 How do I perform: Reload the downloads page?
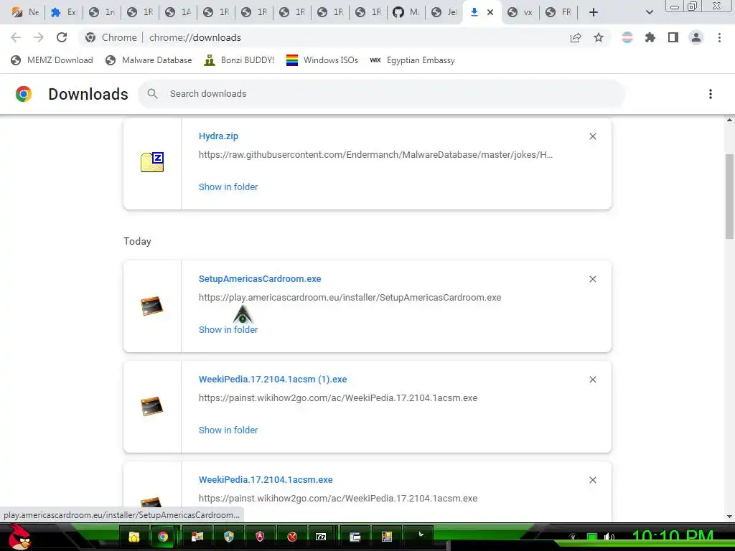pyautogui.click(x=62, y=37)
